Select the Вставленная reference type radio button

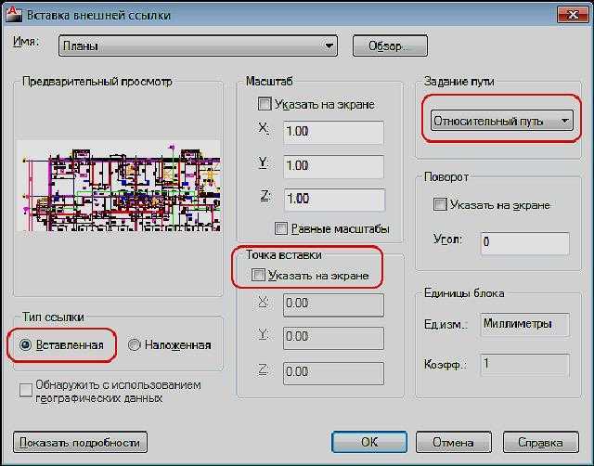coord(25,344)
